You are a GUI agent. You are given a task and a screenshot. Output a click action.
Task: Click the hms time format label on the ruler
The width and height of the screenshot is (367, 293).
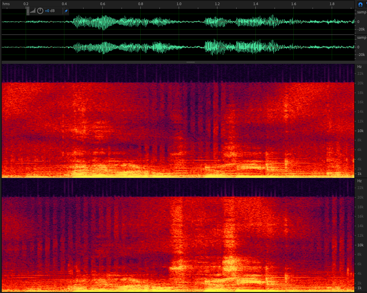tap(6, 4)
